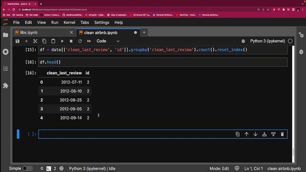Viewport: 306px width, 172px height.
Task: Click the Mode: Edit status text
Action: (219, 169)
